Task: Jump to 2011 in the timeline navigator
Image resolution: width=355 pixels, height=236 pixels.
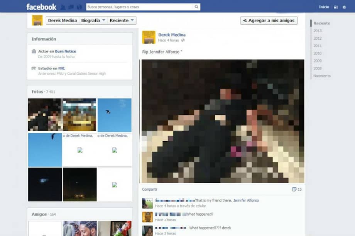Action: (x=318, y=46)
